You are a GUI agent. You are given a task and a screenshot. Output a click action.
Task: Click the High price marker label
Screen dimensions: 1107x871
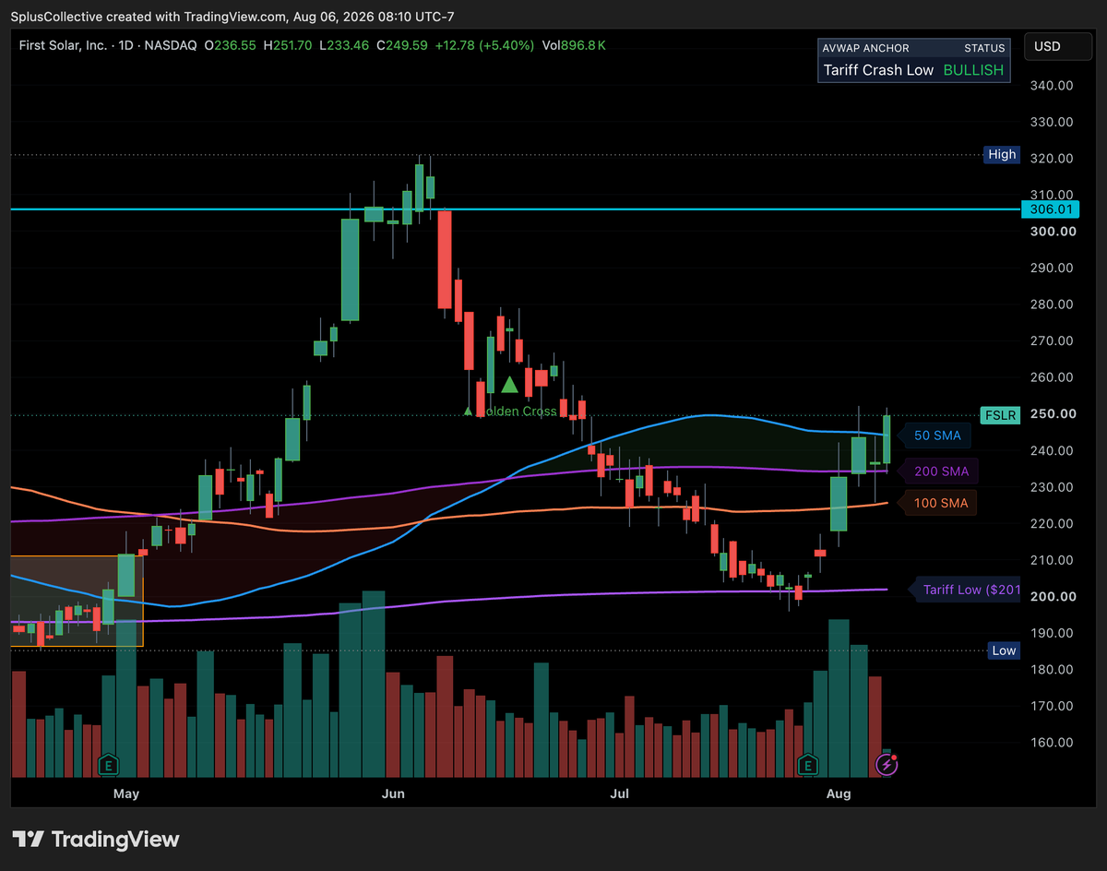[1002, 154]
